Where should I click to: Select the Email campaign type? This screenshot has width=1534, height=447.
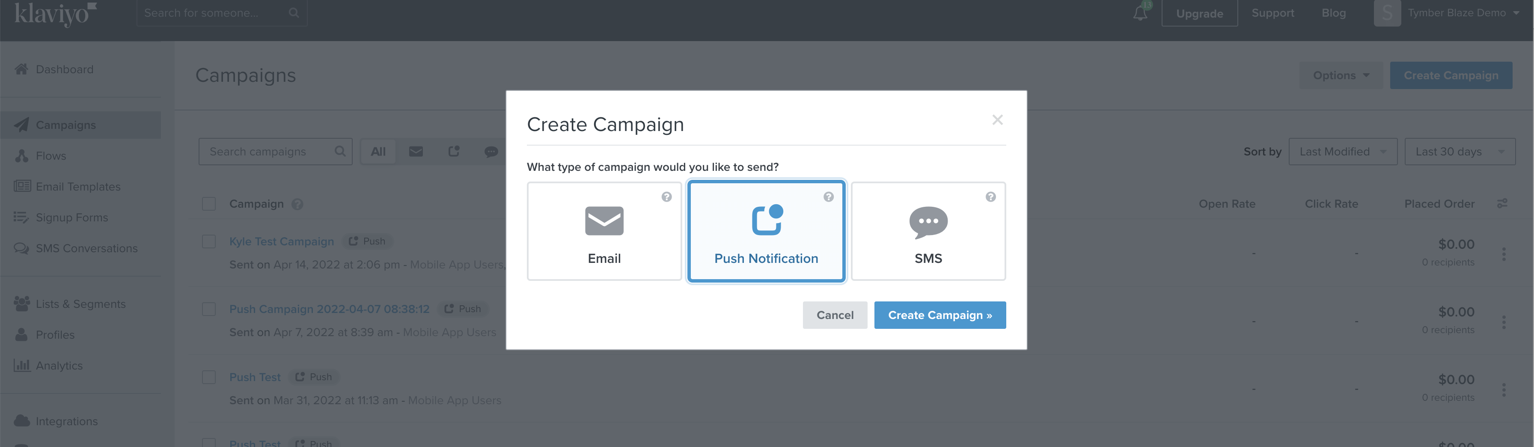(604, 231)
